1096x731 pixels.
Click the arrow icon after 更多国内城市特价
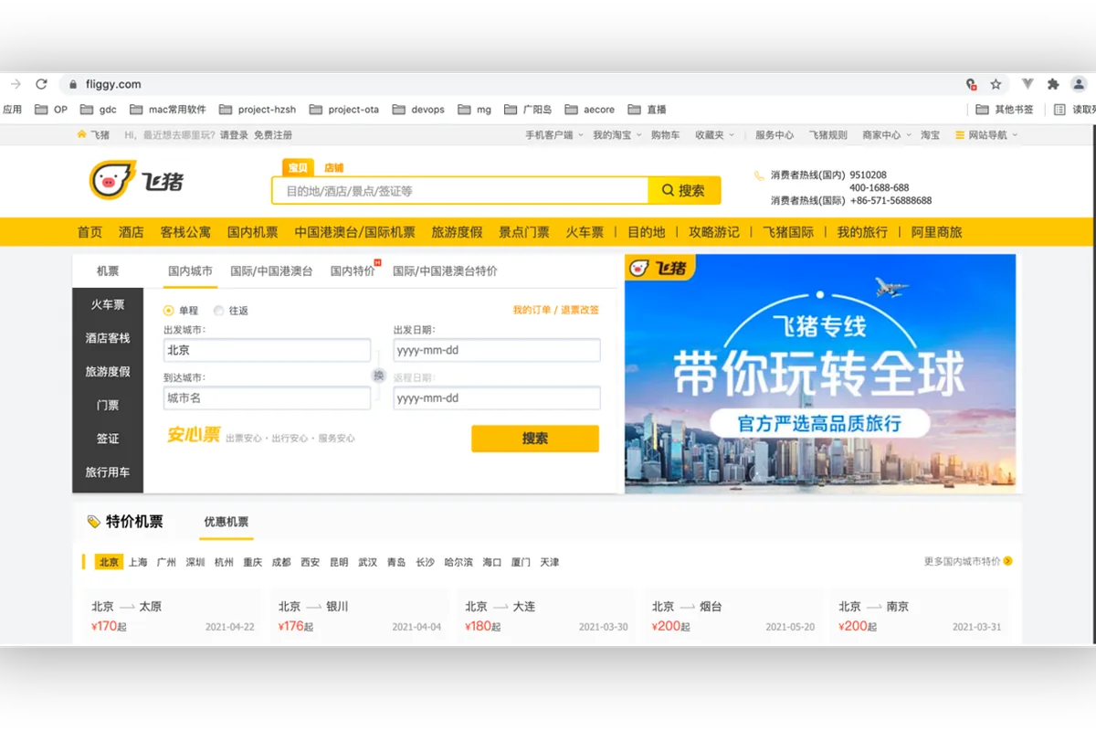click(1007, 562)
